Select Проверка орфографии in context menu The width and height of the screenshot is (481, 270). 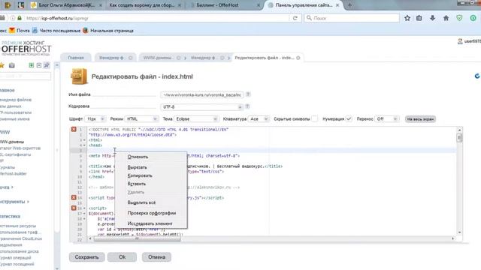pos(152,213)
